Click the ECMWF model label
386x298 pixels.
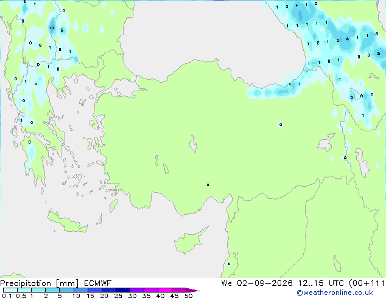click(x=97, y=283)
